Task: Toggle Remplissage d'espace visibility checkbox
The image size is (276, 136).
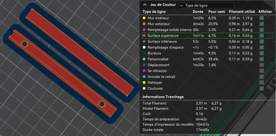Action: 262,47
